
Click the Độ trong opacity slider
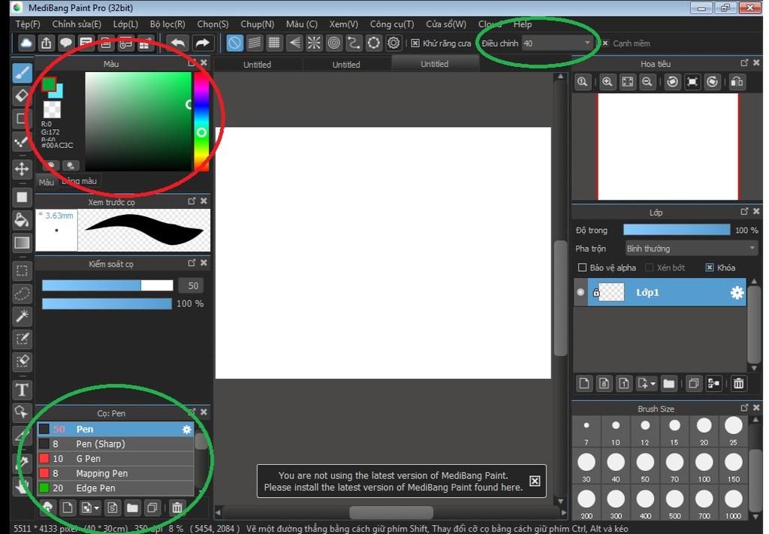point(677,230)
